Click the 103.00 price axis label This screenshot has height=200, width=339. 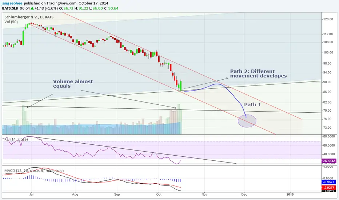click(x=328, y=52)
